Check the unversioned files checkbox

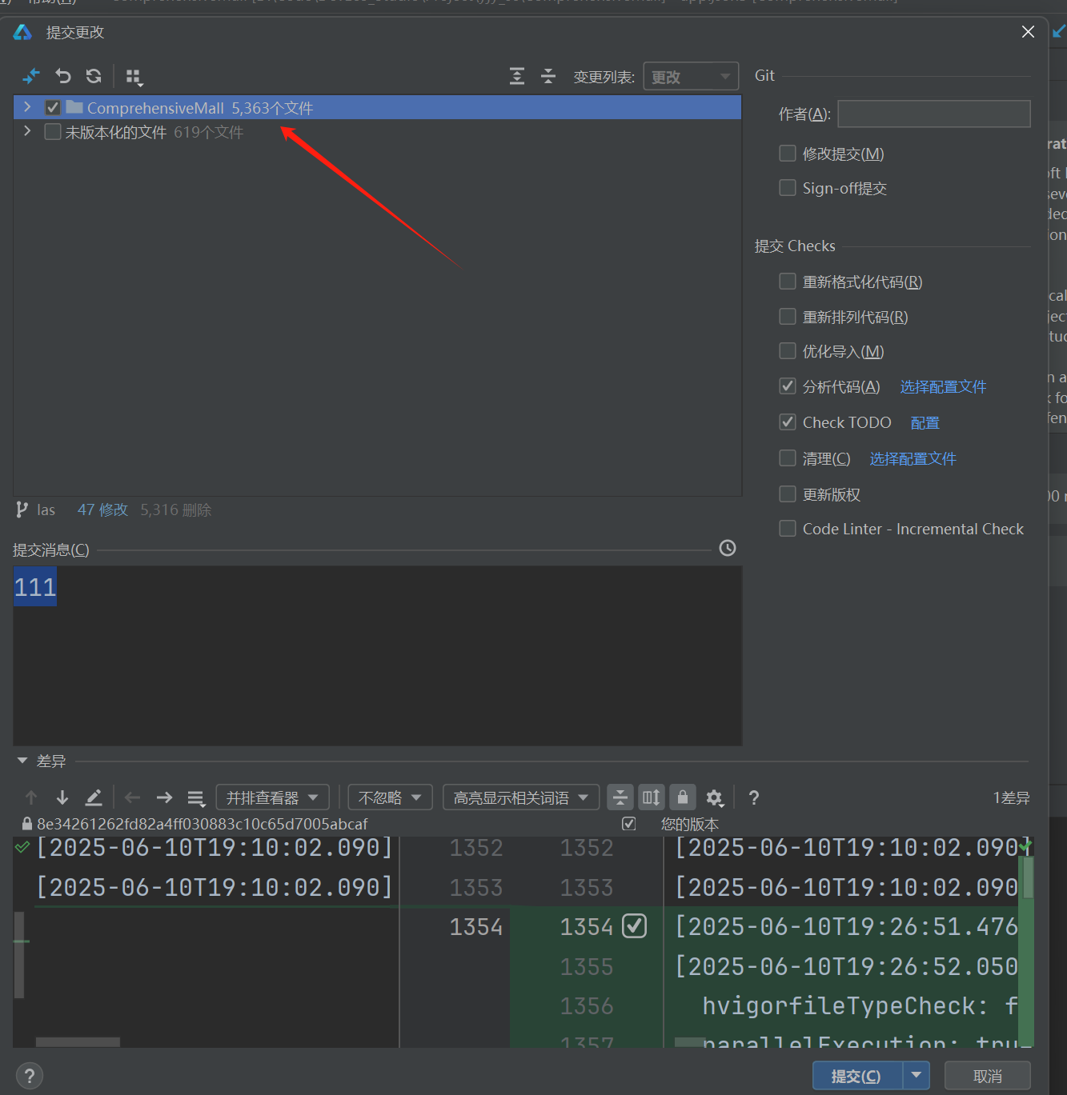coord(53,132)
